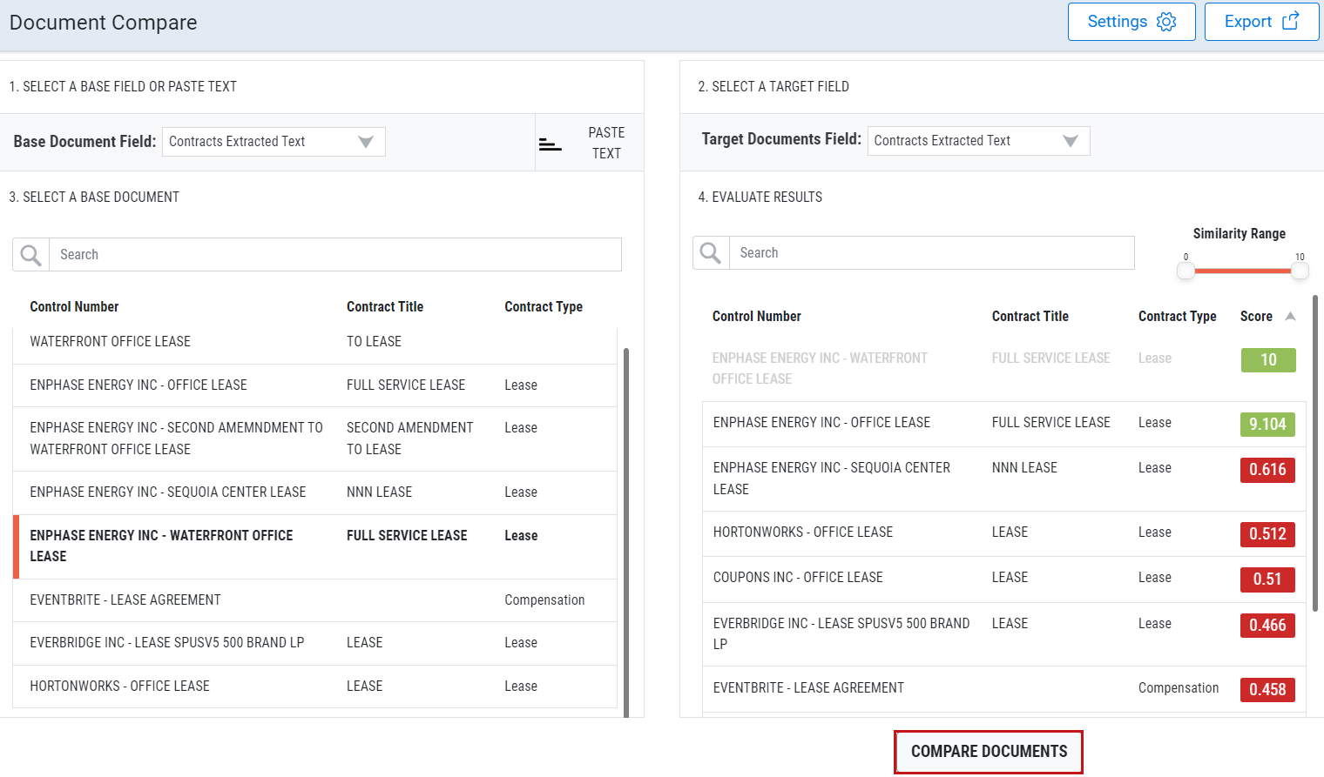Screen dimensions: 1324x777
Task: Select result COUPONS INC - OFFICE LEASE
Action: coord(1004,579)
